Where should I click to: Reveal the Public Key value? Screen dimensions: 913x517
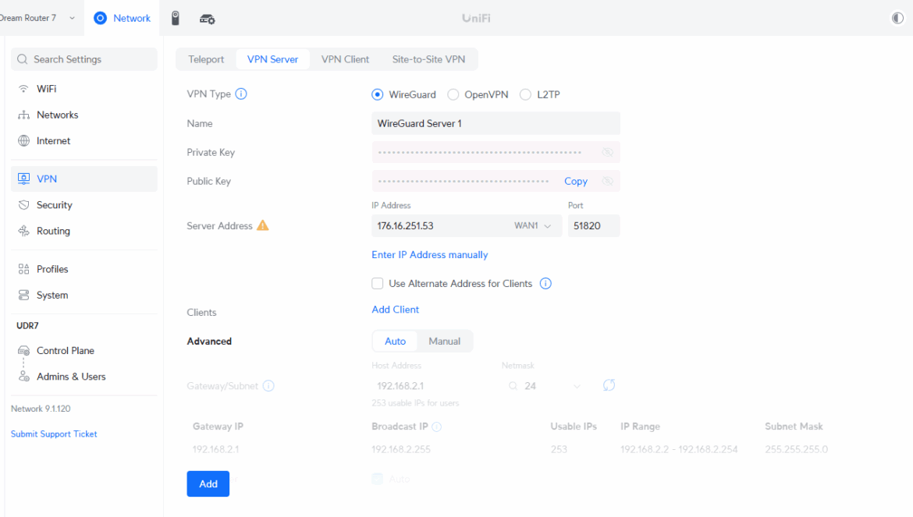tap(607, 182)
